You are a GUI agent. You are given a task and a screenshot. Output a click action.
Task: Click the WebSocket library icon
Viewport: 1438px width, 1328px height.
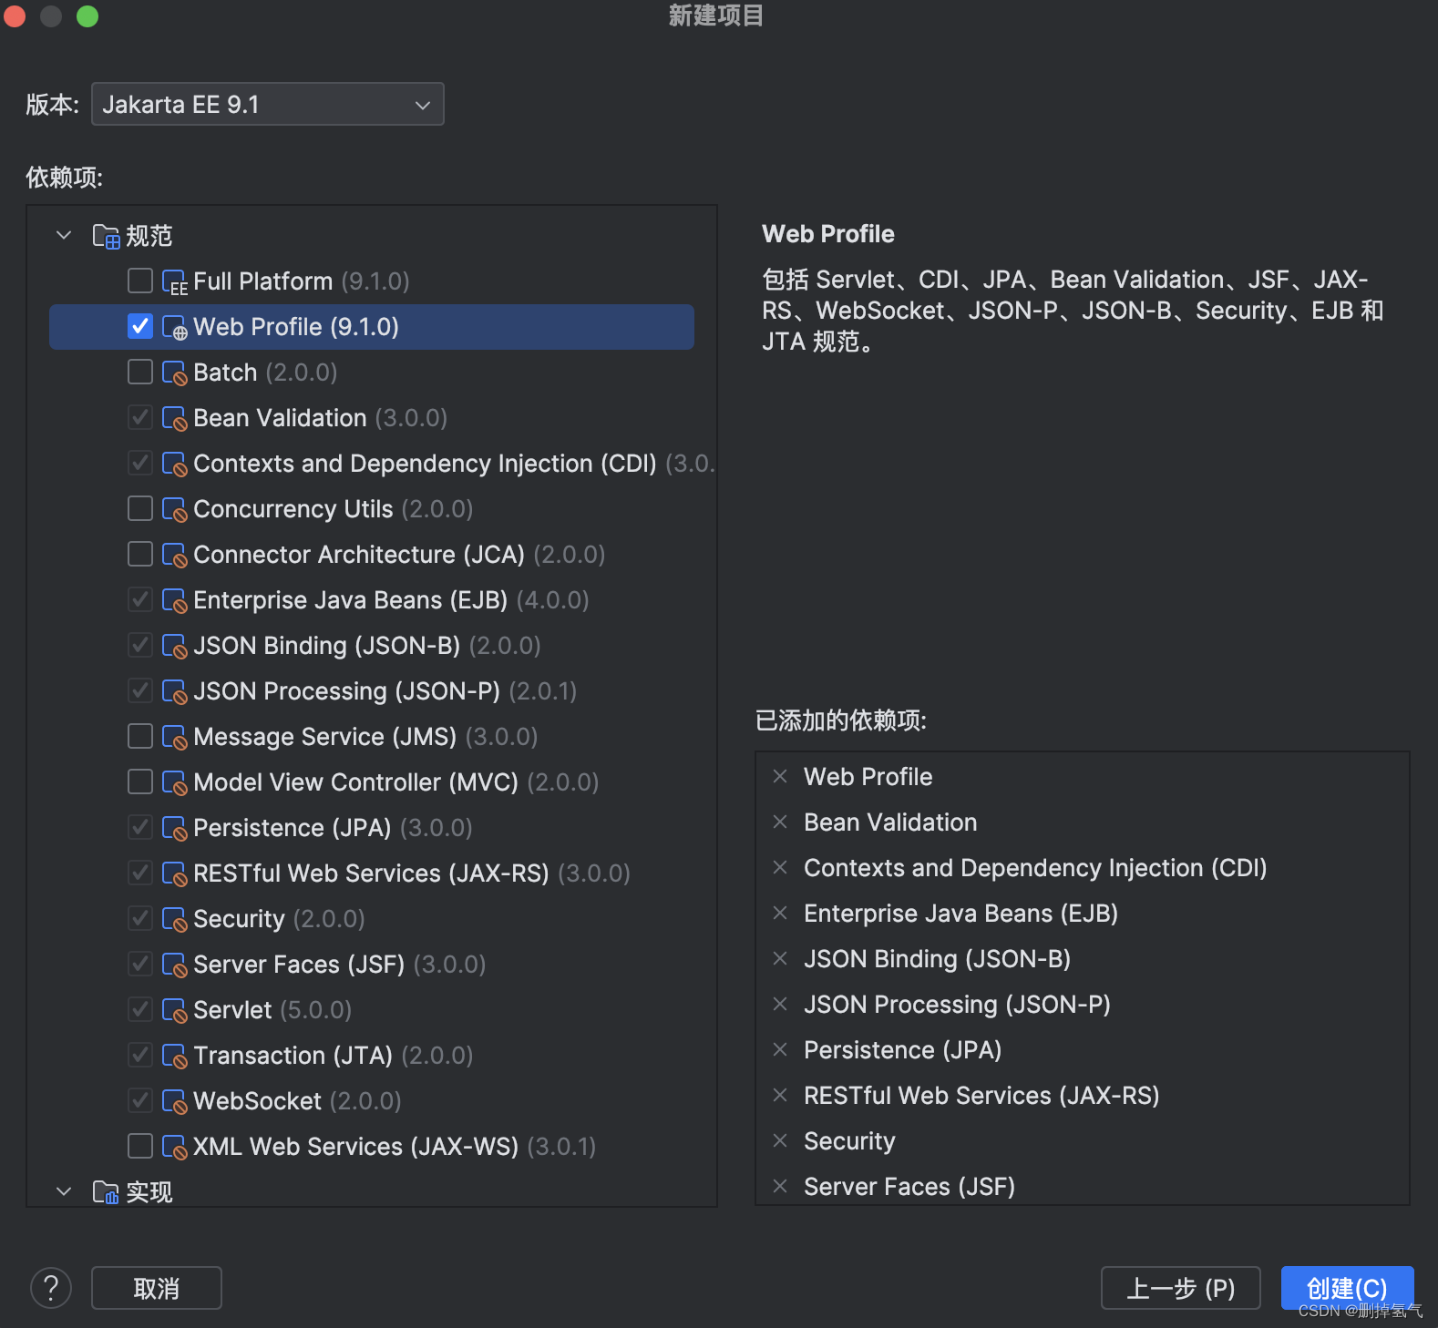tap(175, 1102)
